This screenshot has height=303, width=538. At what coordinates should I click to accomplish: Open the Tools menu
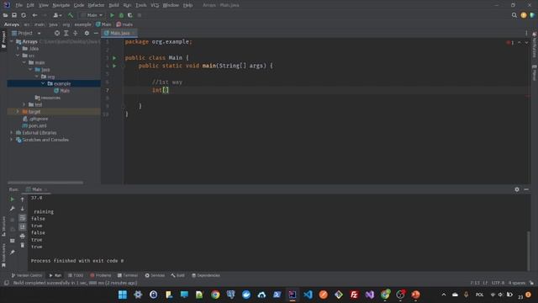coord(140,5)
